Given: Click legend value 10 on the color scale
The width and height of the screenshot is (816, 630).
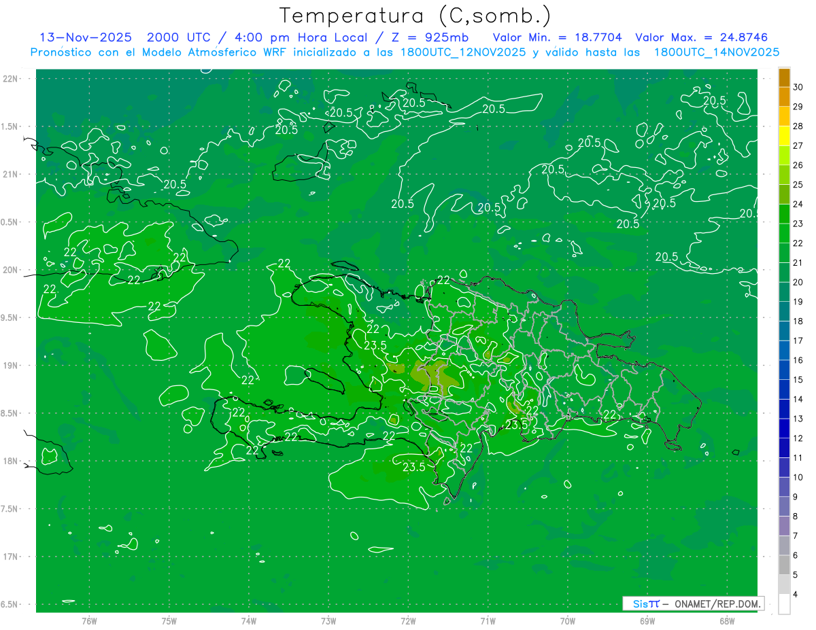Looking at the screenshot, I should point(798,477).
